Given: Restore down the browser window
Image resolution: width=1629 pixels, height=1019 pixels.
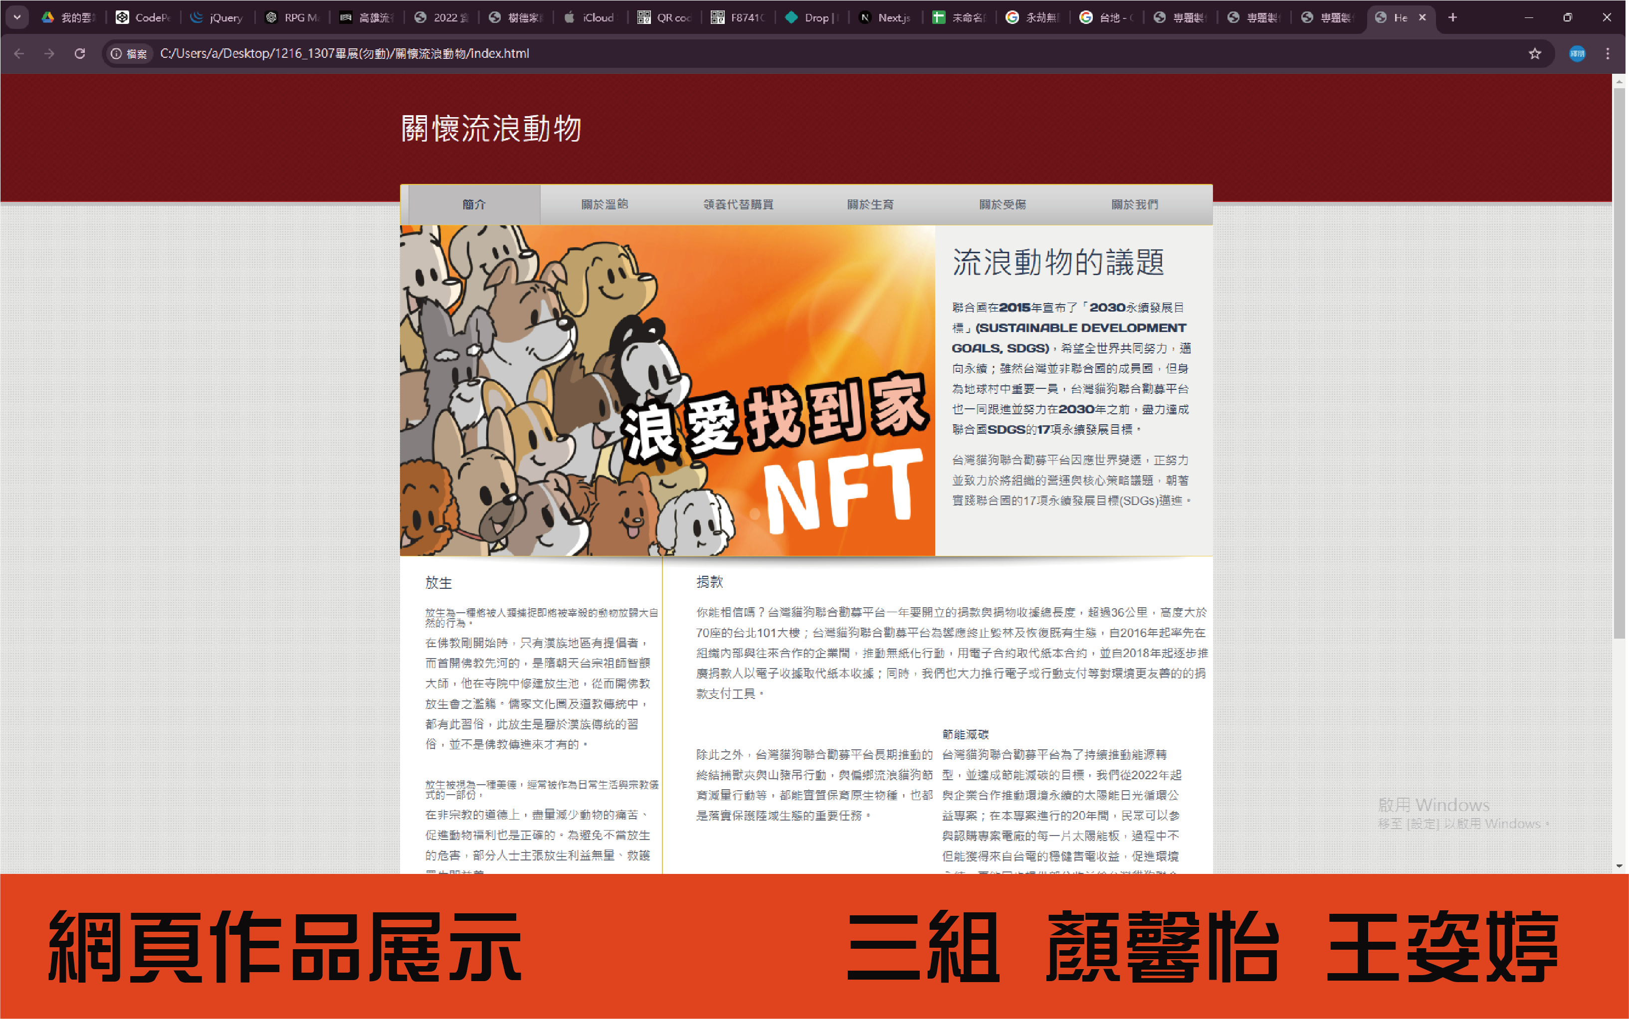Looking at the screenshot, I should pos(1568,17).
